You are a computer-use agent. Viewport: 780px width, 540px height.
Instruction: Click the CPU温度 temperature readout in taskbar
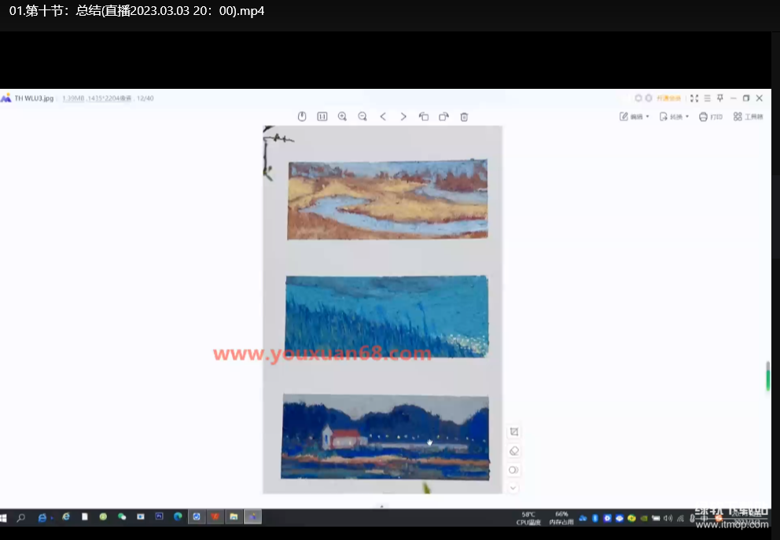[x=528, y=518]
